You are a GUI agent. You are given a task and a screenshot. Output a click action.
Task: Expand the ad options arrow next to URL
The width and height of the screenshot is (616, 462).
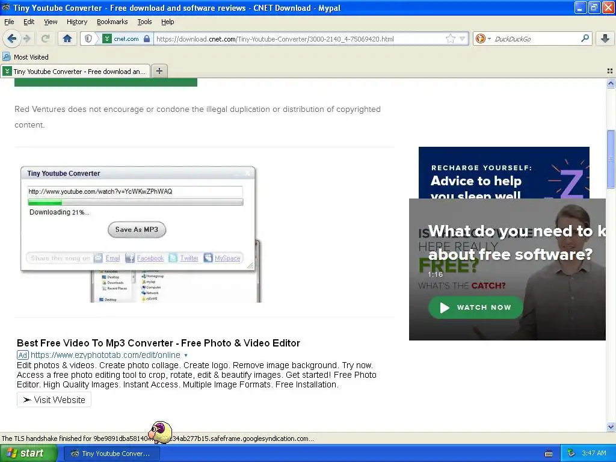[x=186, y=356]
